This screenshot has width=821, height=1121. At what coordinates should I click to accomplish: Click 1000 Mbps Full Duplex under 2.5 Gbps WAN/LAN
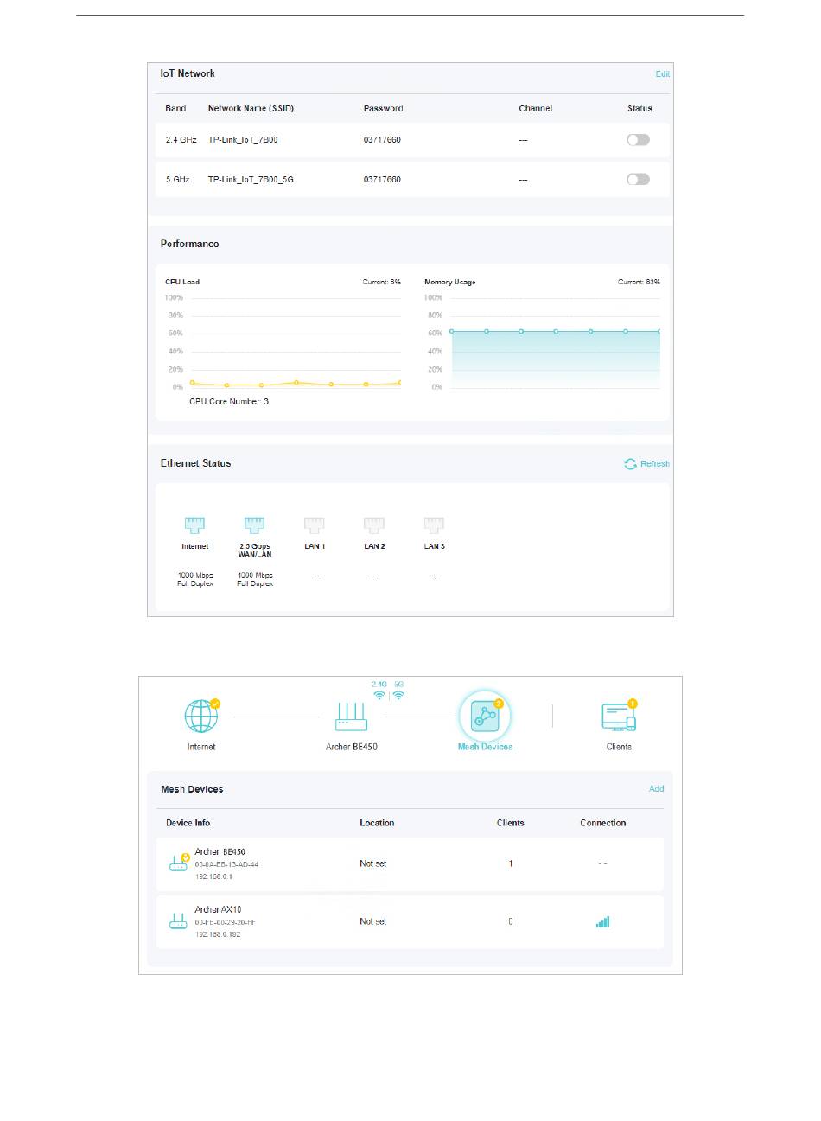255,579
